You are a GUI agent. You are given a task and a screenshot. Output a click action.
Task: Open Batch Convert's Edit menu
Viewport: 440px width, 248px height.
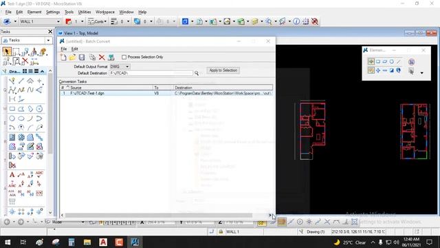74,49
